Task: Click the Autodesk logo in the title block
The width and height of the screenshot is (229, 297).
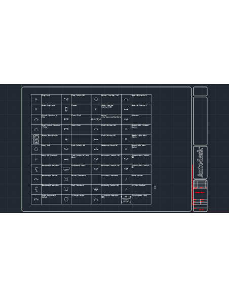Action: pyautogui.click(x=200, y=162)
